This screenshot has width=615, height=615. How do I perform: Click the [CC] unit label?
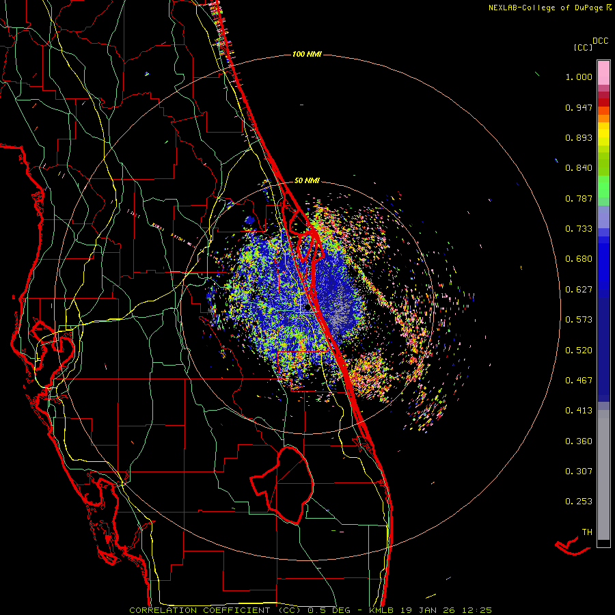coord(583,47)
